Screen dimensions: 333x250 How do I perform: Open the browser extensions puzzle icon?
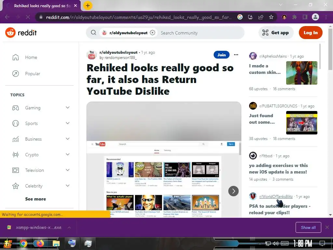click(x=295, y=17)
